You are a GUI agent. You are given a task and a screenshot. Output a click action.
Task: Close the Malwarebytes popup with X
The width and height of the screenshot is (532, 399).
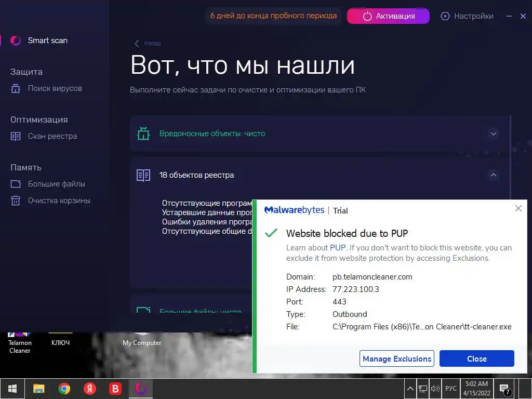pos(518,208)
